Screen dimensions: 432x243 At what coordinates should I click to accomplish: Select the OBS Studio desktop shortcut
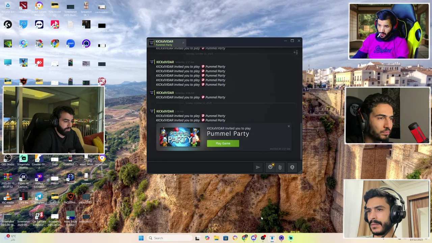pos(8,160)
